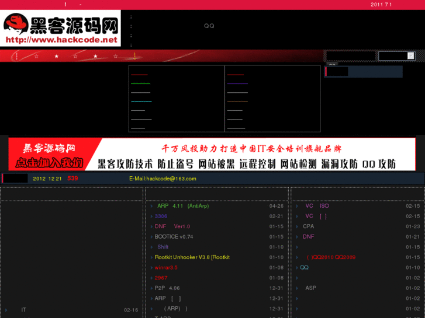Open the ARP [ ] entry dated 12-31

point(168,299)
